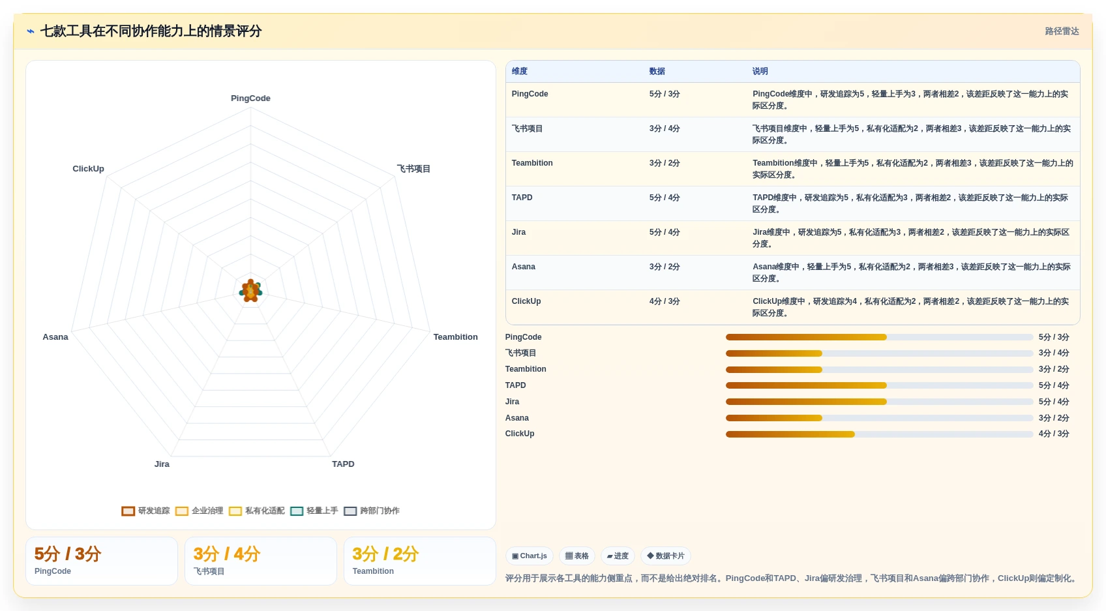Image resolution: width=1106 pixels, height=611 pixels.
Task: Click the PingCode radar axis label
Action: (x=250, y=98)
